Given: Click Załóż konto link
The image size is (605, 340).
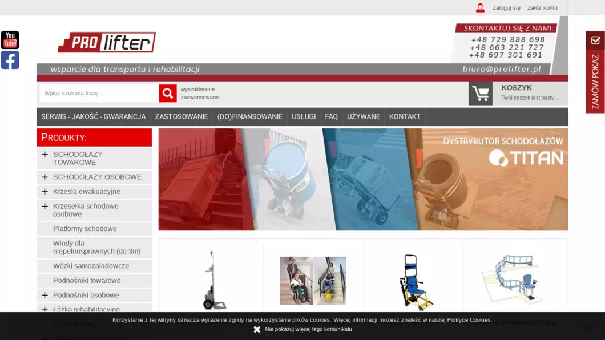Looking at the screenshot, I should coord(542,8).
